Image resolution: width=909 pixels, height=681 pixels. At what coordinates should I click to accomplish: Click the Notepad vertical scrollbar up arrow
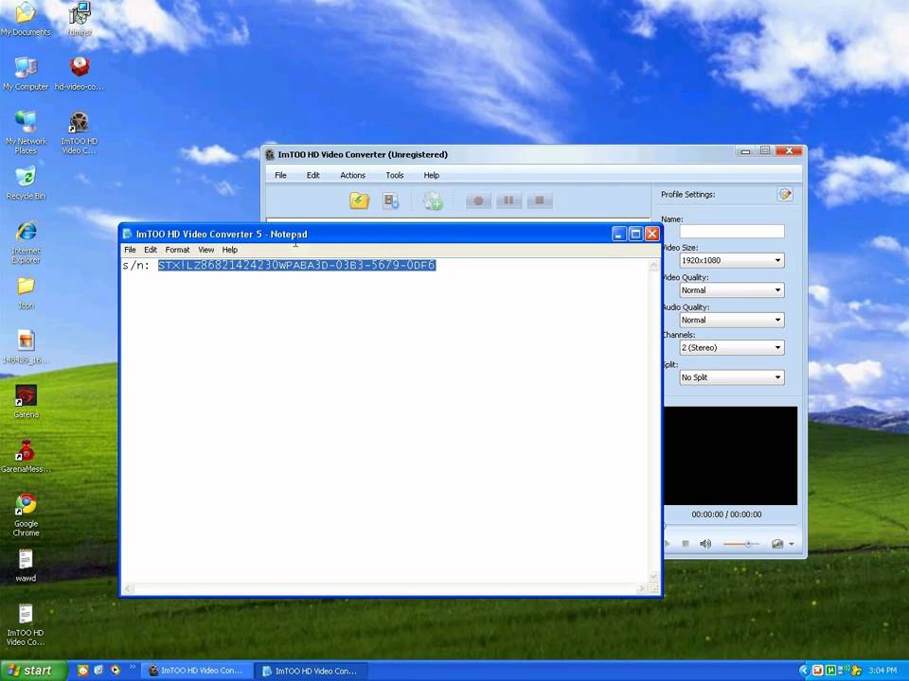(x=654, y=265)
